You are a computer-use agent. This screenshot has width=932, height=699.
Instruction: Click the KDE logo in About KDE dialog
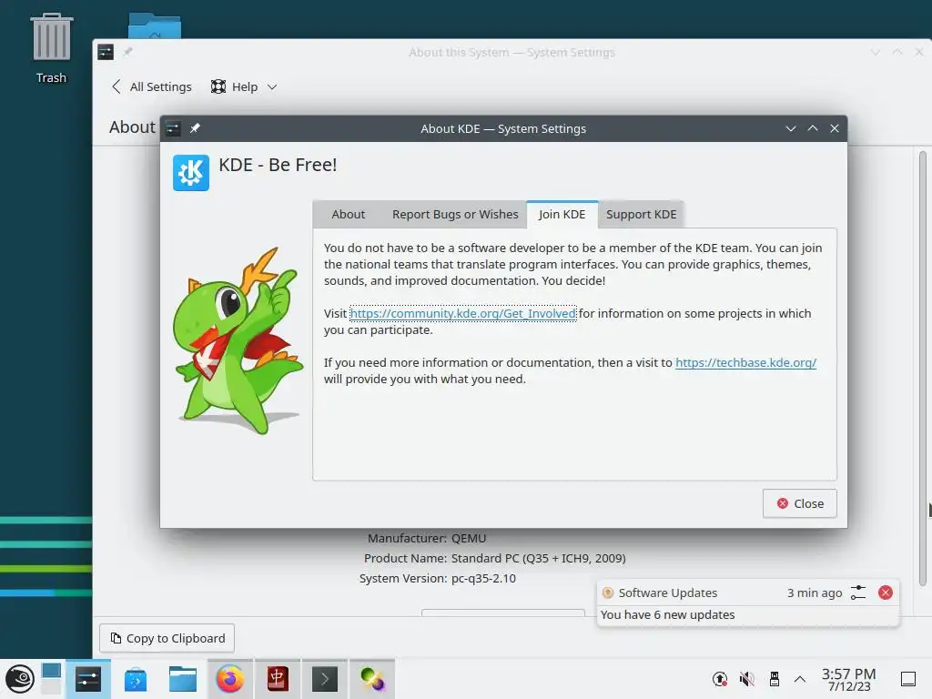click(x=191, y=173)
